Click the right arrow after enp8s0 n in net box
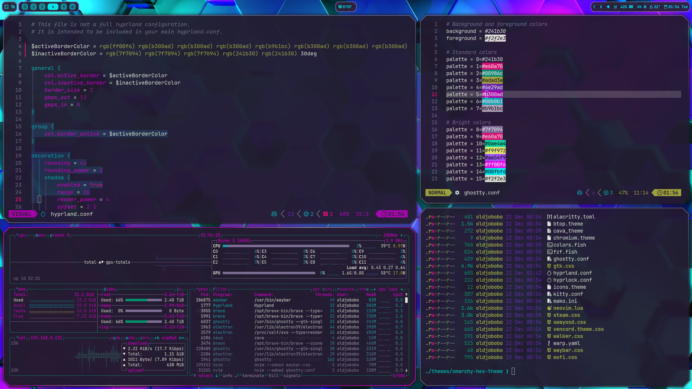This screenshot has height=389, width=692. click(x=182, y=338)
